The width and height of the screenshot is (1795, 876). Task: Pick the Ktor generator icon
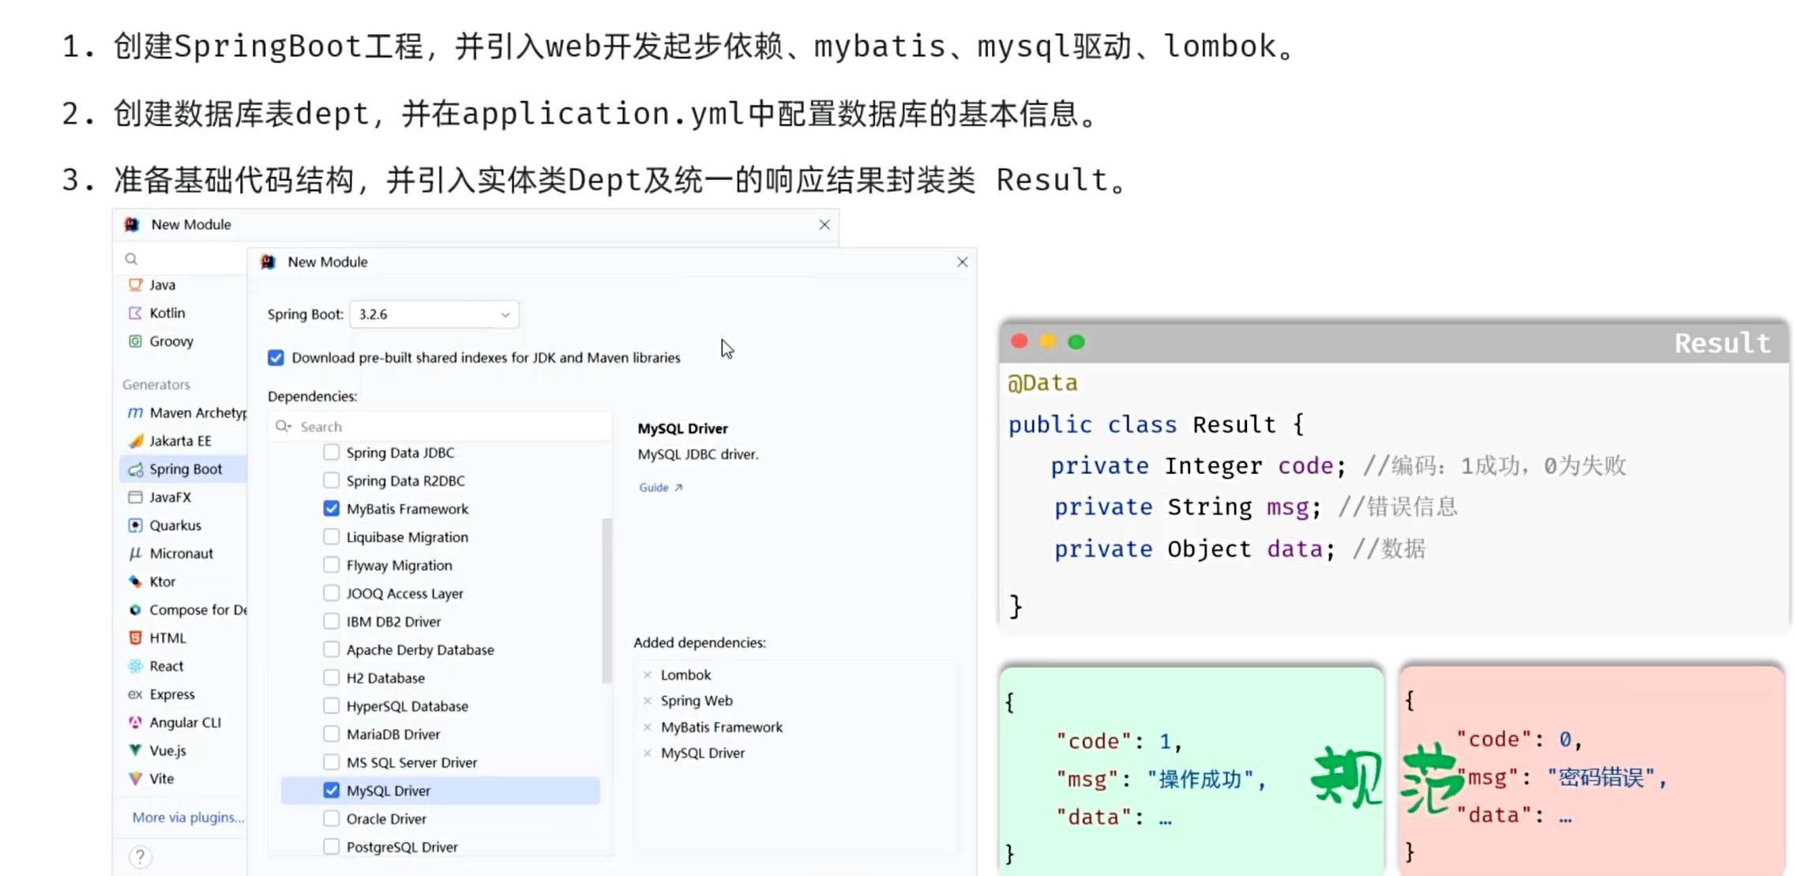pyautogui.click(x=135, y=581)
